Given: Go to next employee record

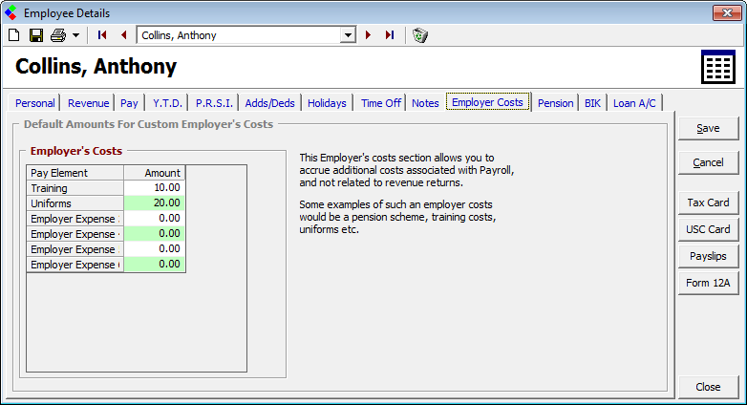Looking at the screenshot, I should (x=369, y=35).
